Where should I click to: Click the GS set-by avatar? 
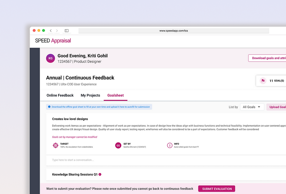coord(118,145)
